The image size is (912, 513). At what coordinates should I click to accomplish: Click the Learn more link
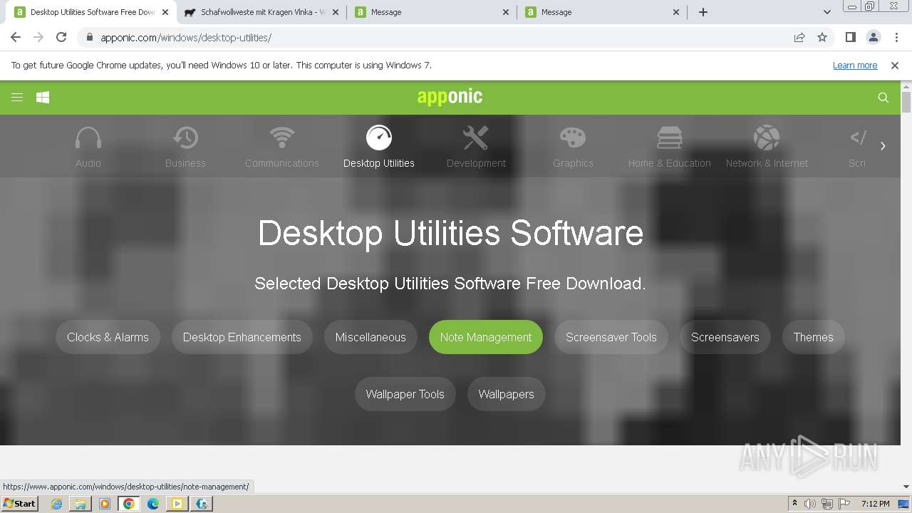(x=855, y=66)
